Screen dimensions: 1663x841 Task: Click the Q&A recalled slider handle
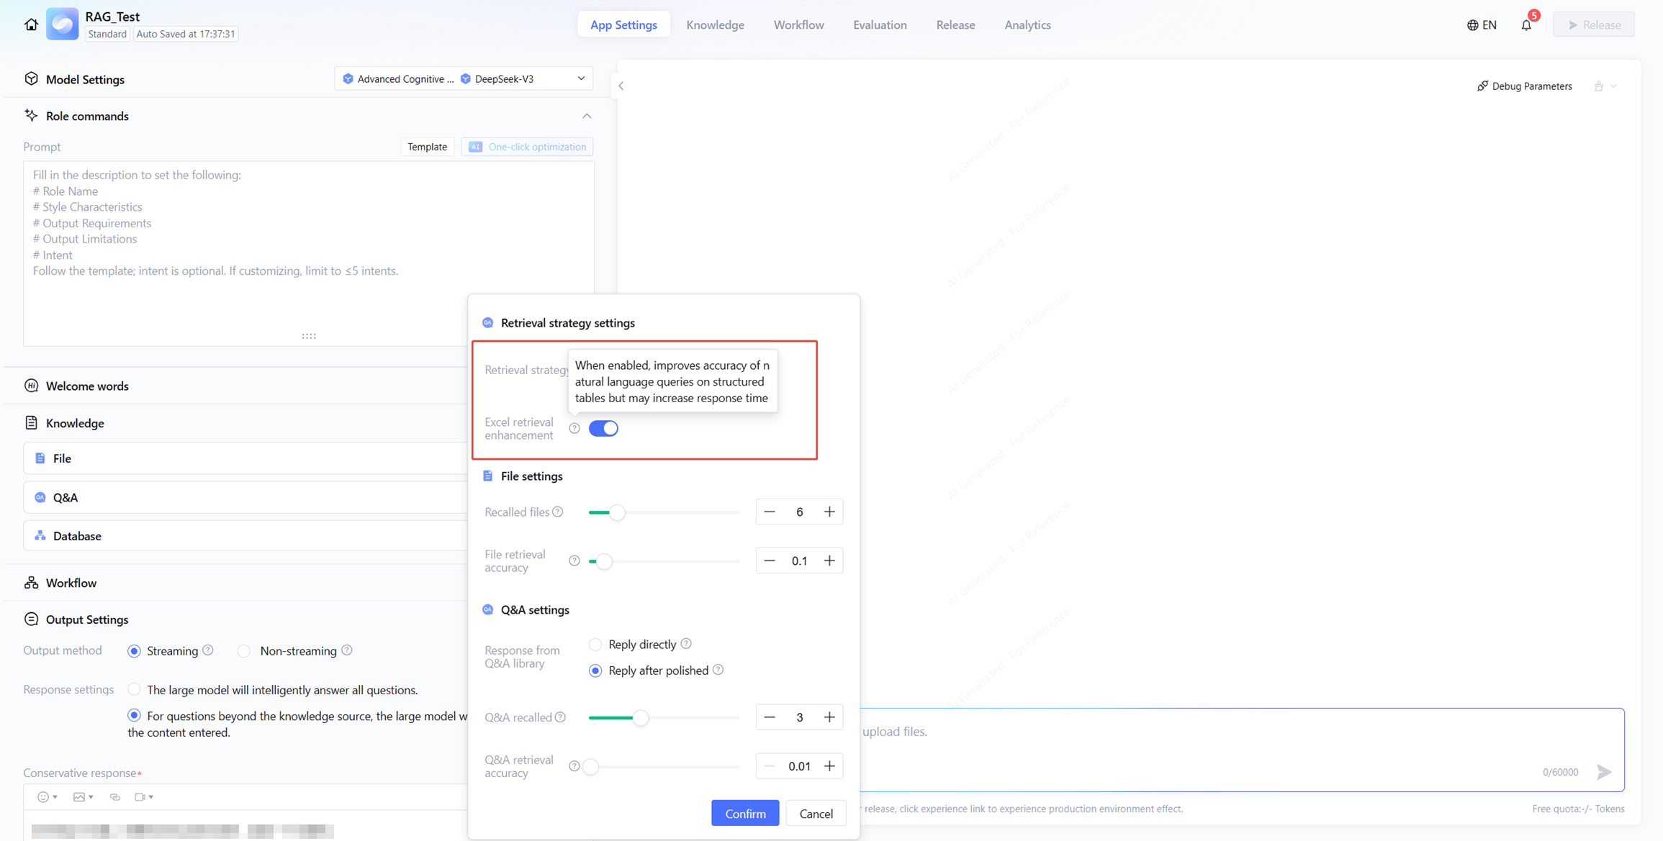coord(640,717)
